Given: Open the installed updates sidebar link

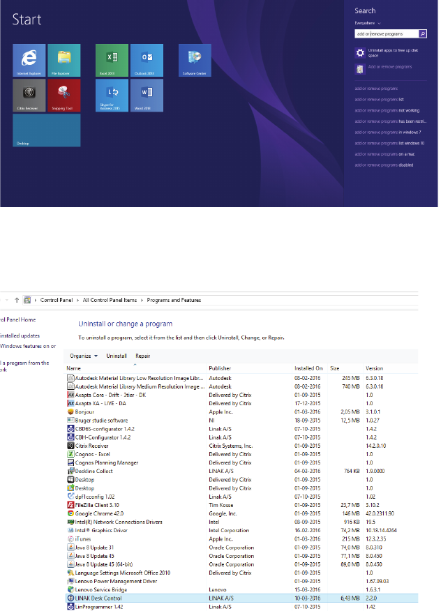Looking at the screenshot, I should click(20, 335).
